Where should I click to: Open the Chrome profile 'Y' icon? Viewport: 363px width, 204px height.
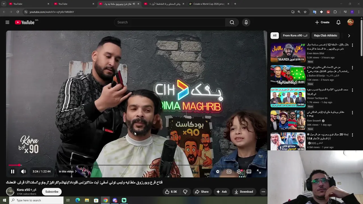(352, 12)
